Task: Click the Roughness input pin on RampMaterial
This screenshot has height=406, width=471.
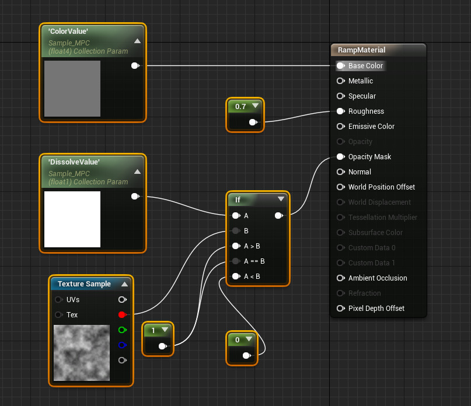Action: pos(340,111)
